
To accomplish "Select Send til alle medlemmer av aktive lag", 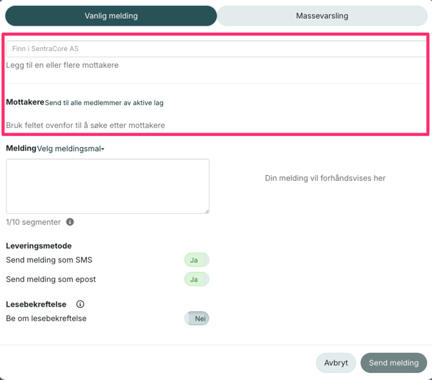I will point(104,103).
